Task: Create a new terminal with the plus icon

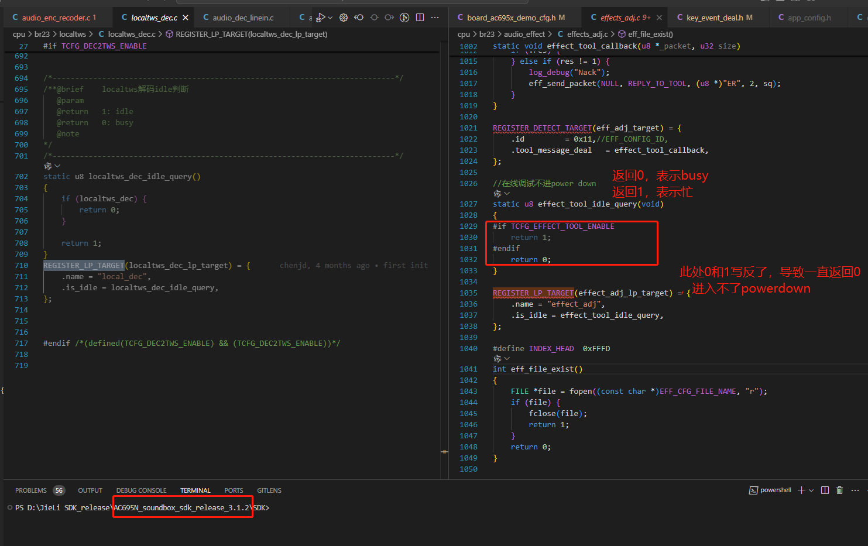Action: point(801,490)
